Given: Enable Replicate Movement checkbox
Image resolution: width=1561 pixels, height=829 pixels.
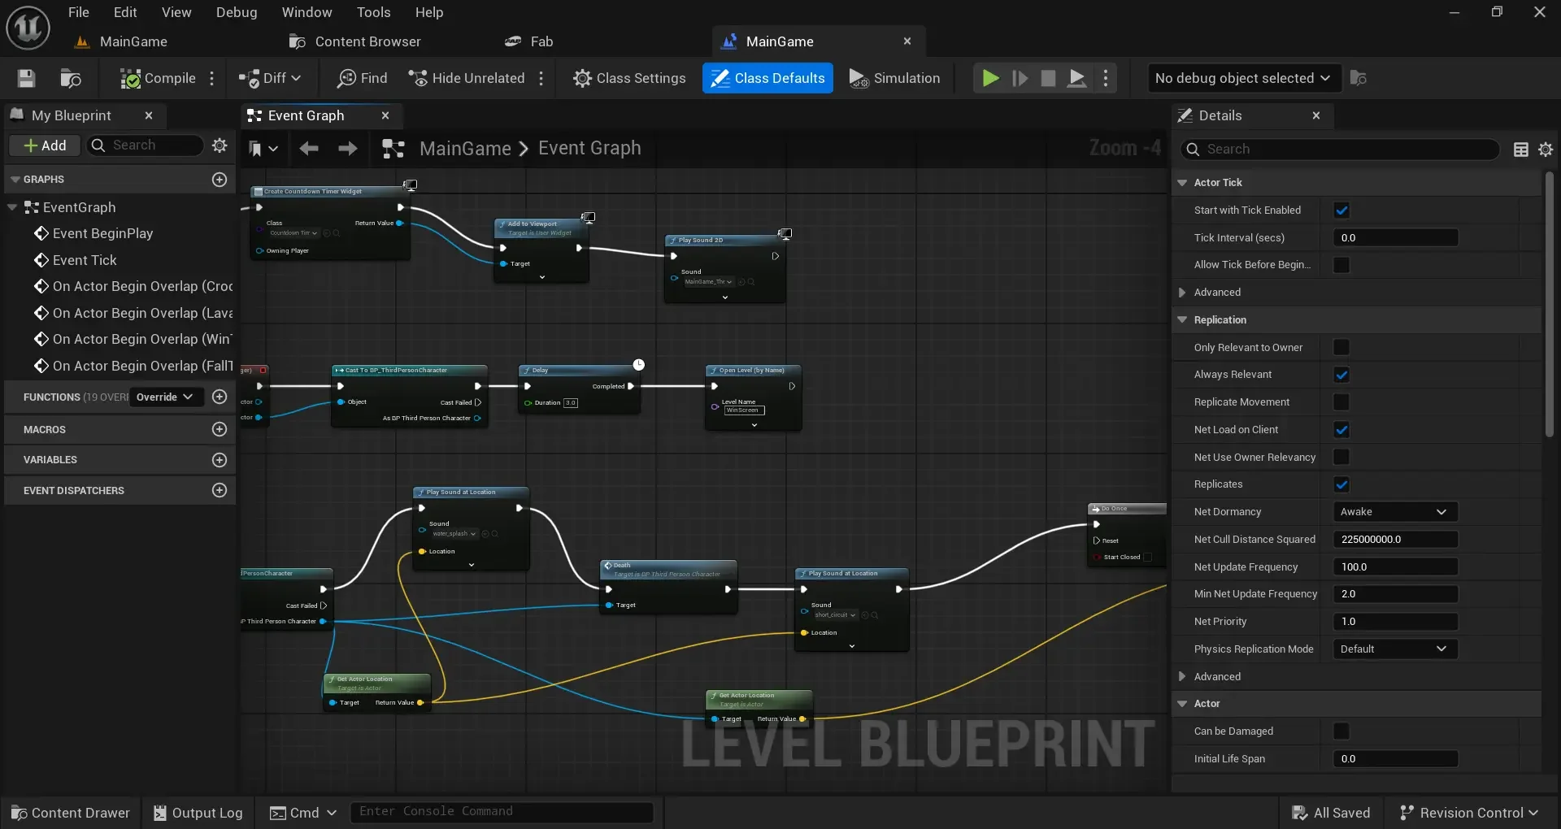Looking at the screenshot, I should coord(1341,402).
